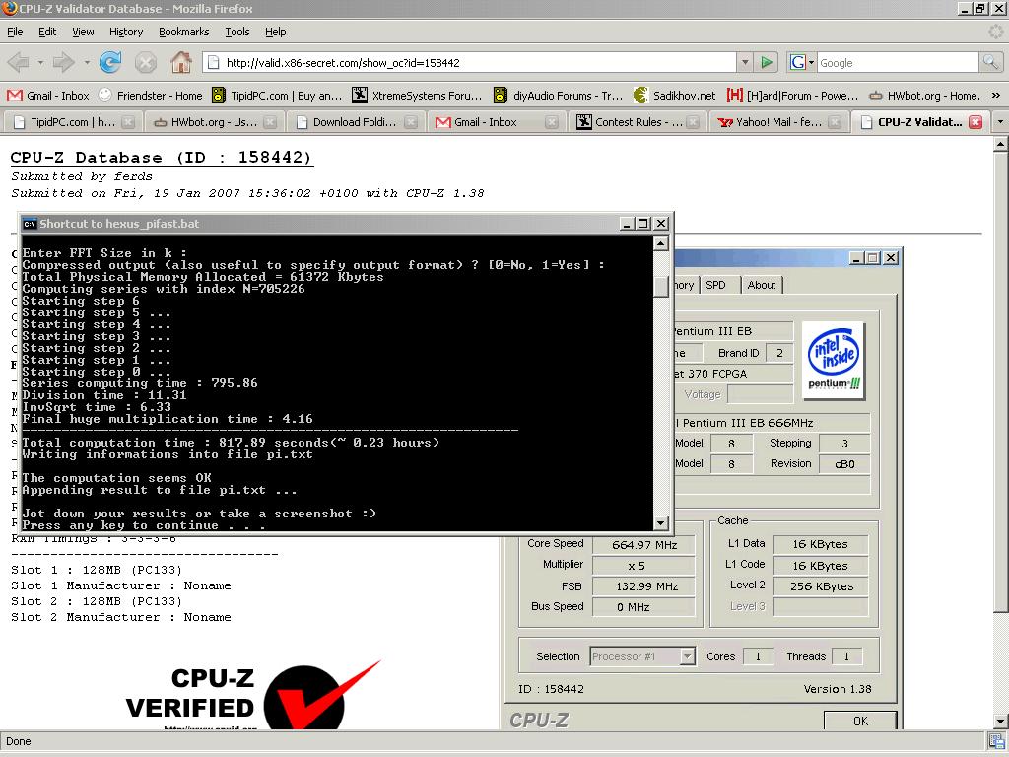Screen dimensions: 1009x757
Task: Click console window scroll down arrow
Action: coord(661,522)
